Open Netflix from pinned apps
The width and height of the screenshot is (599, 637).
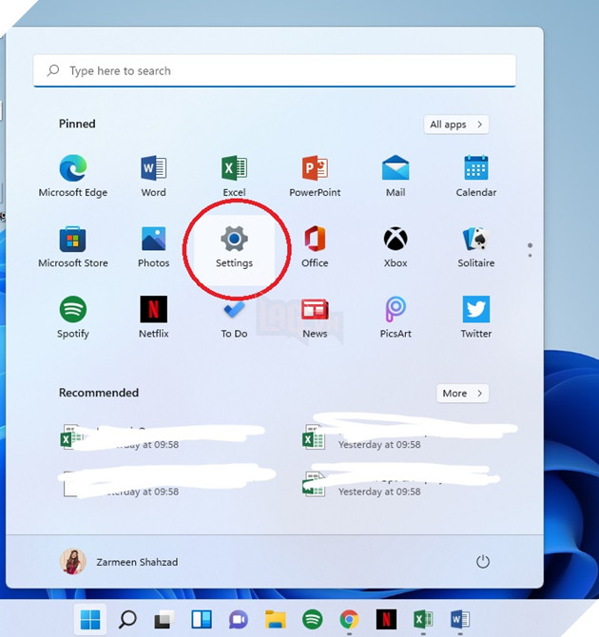pyautogui.click(x=154, y=317)
